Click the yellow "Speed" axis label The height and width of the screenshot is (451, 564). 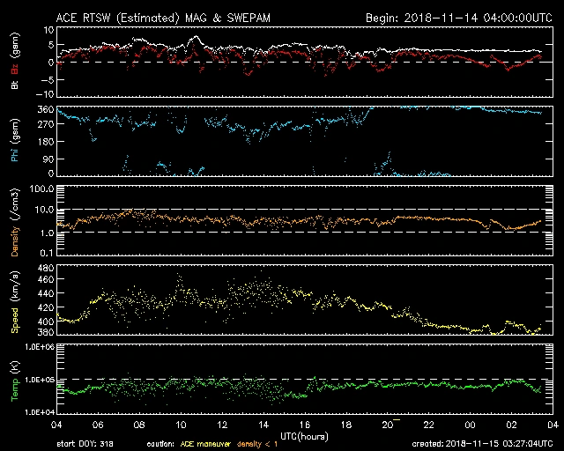pyautogui.click(x=15, y=321)
